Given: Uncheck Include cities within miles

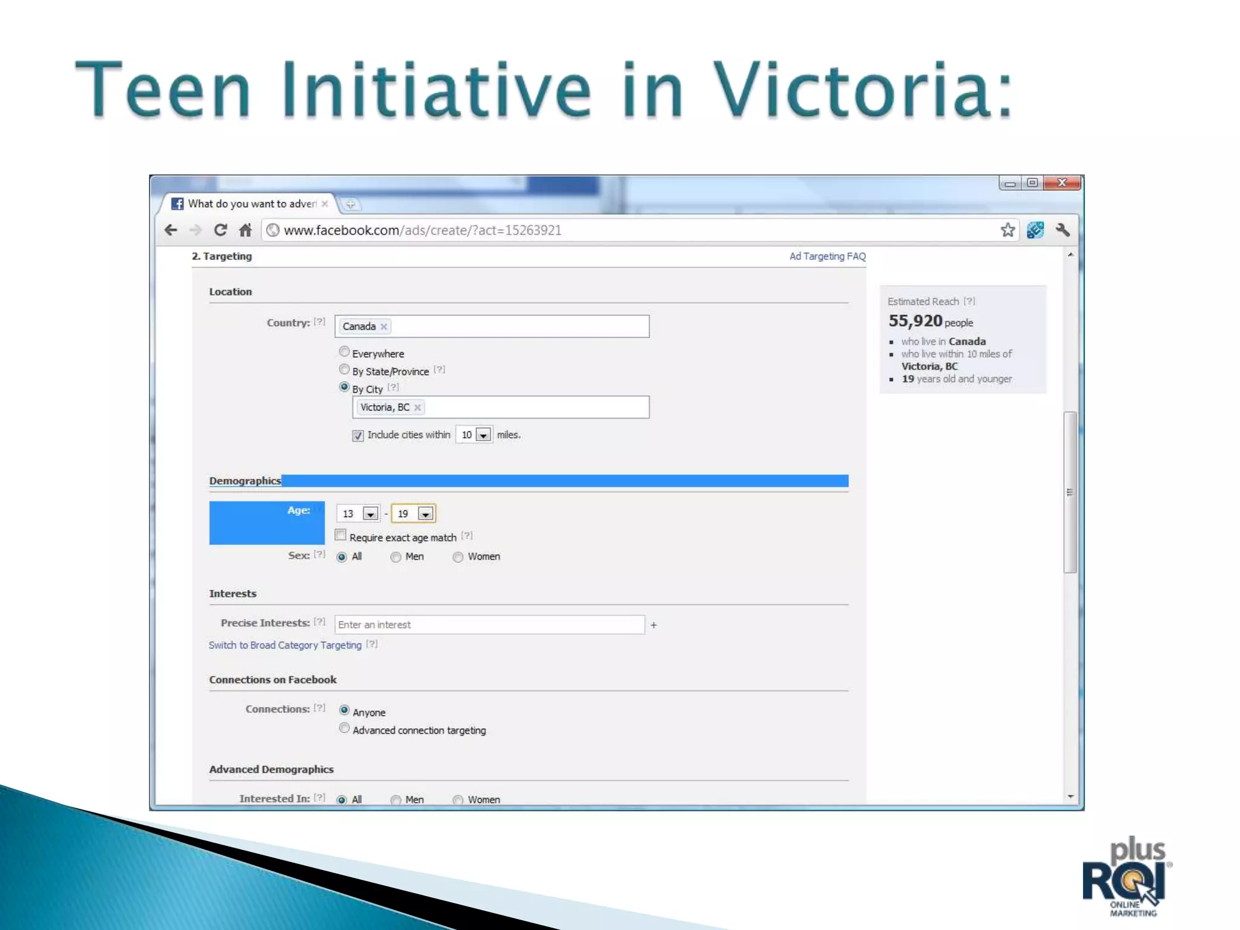Looking at the screenshot, I should pos(358,435).
